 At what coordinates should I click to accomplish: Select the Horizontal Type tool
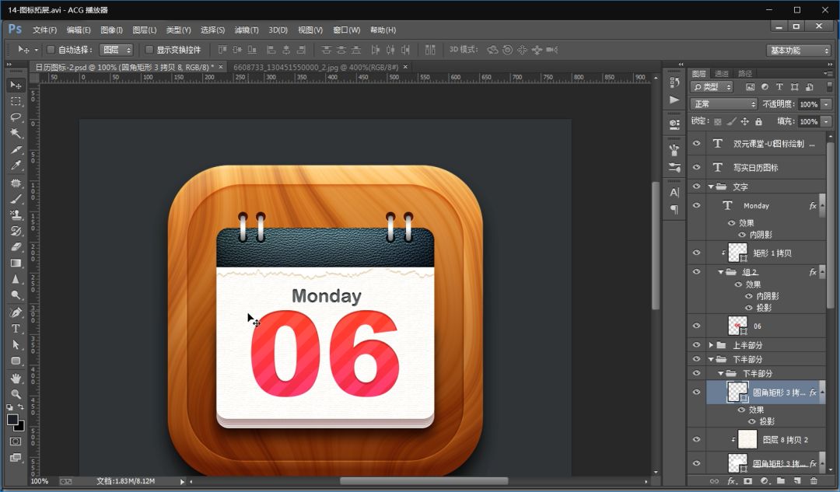point(16,329)
